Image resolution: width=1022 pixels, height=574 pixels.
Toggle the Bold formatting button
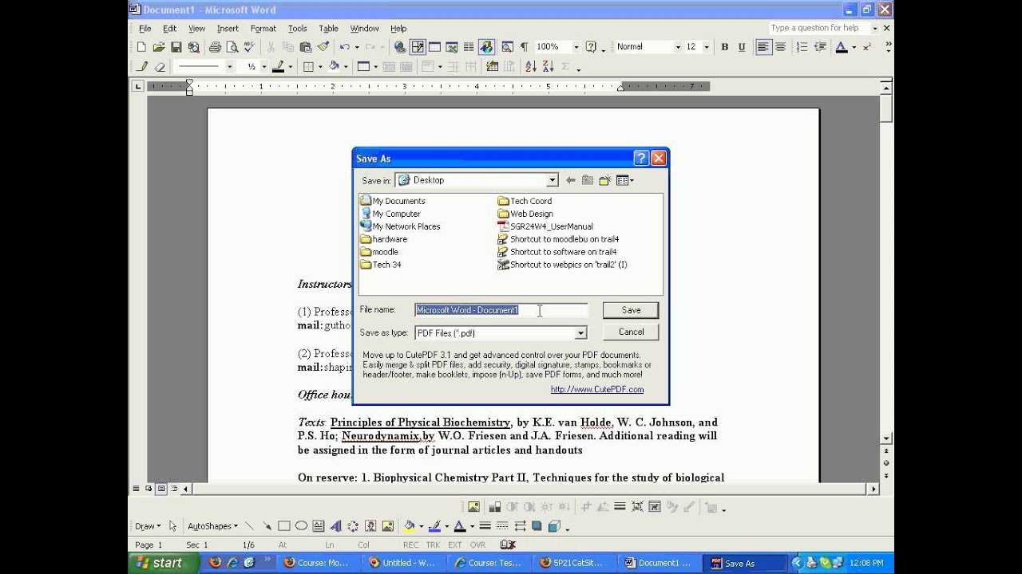click(x=724, y=47)
